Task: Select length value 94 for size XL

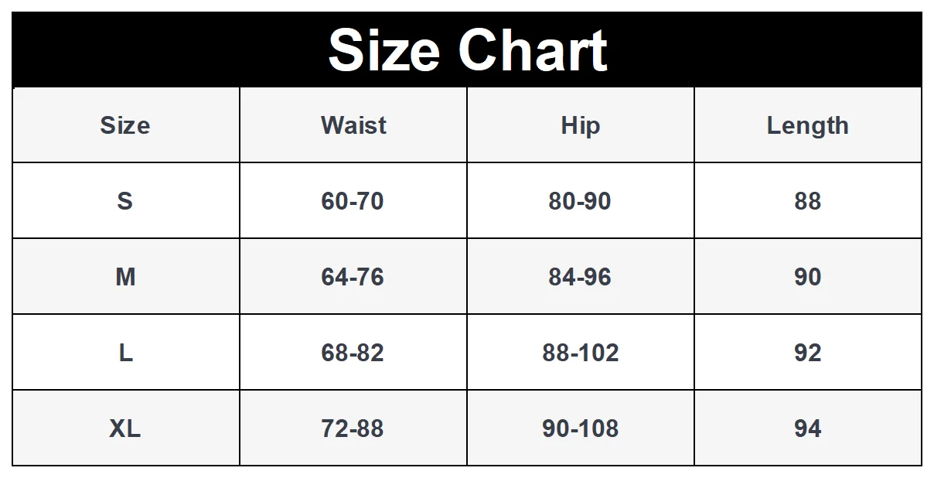Action: pos(807,428)
